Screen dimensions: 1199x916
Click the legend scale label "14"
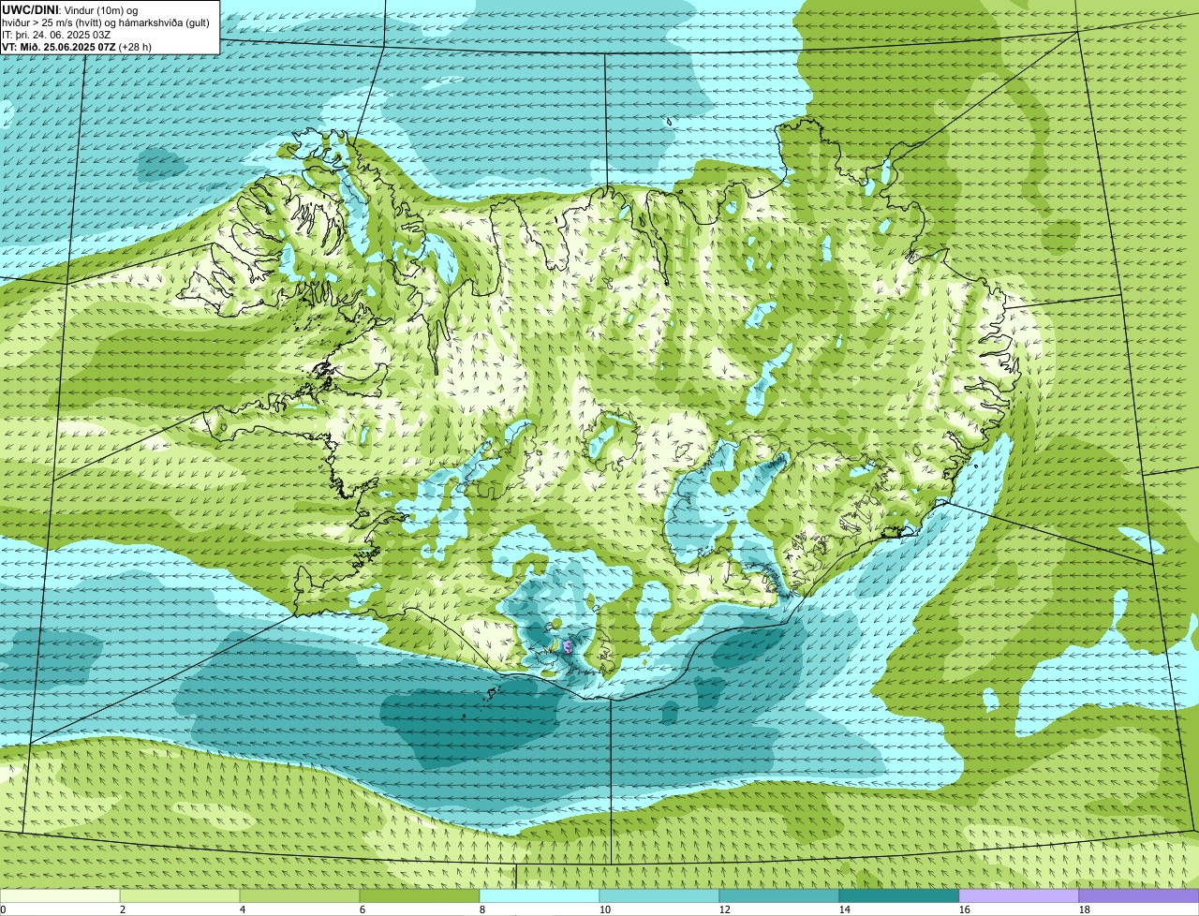point(845,909)
